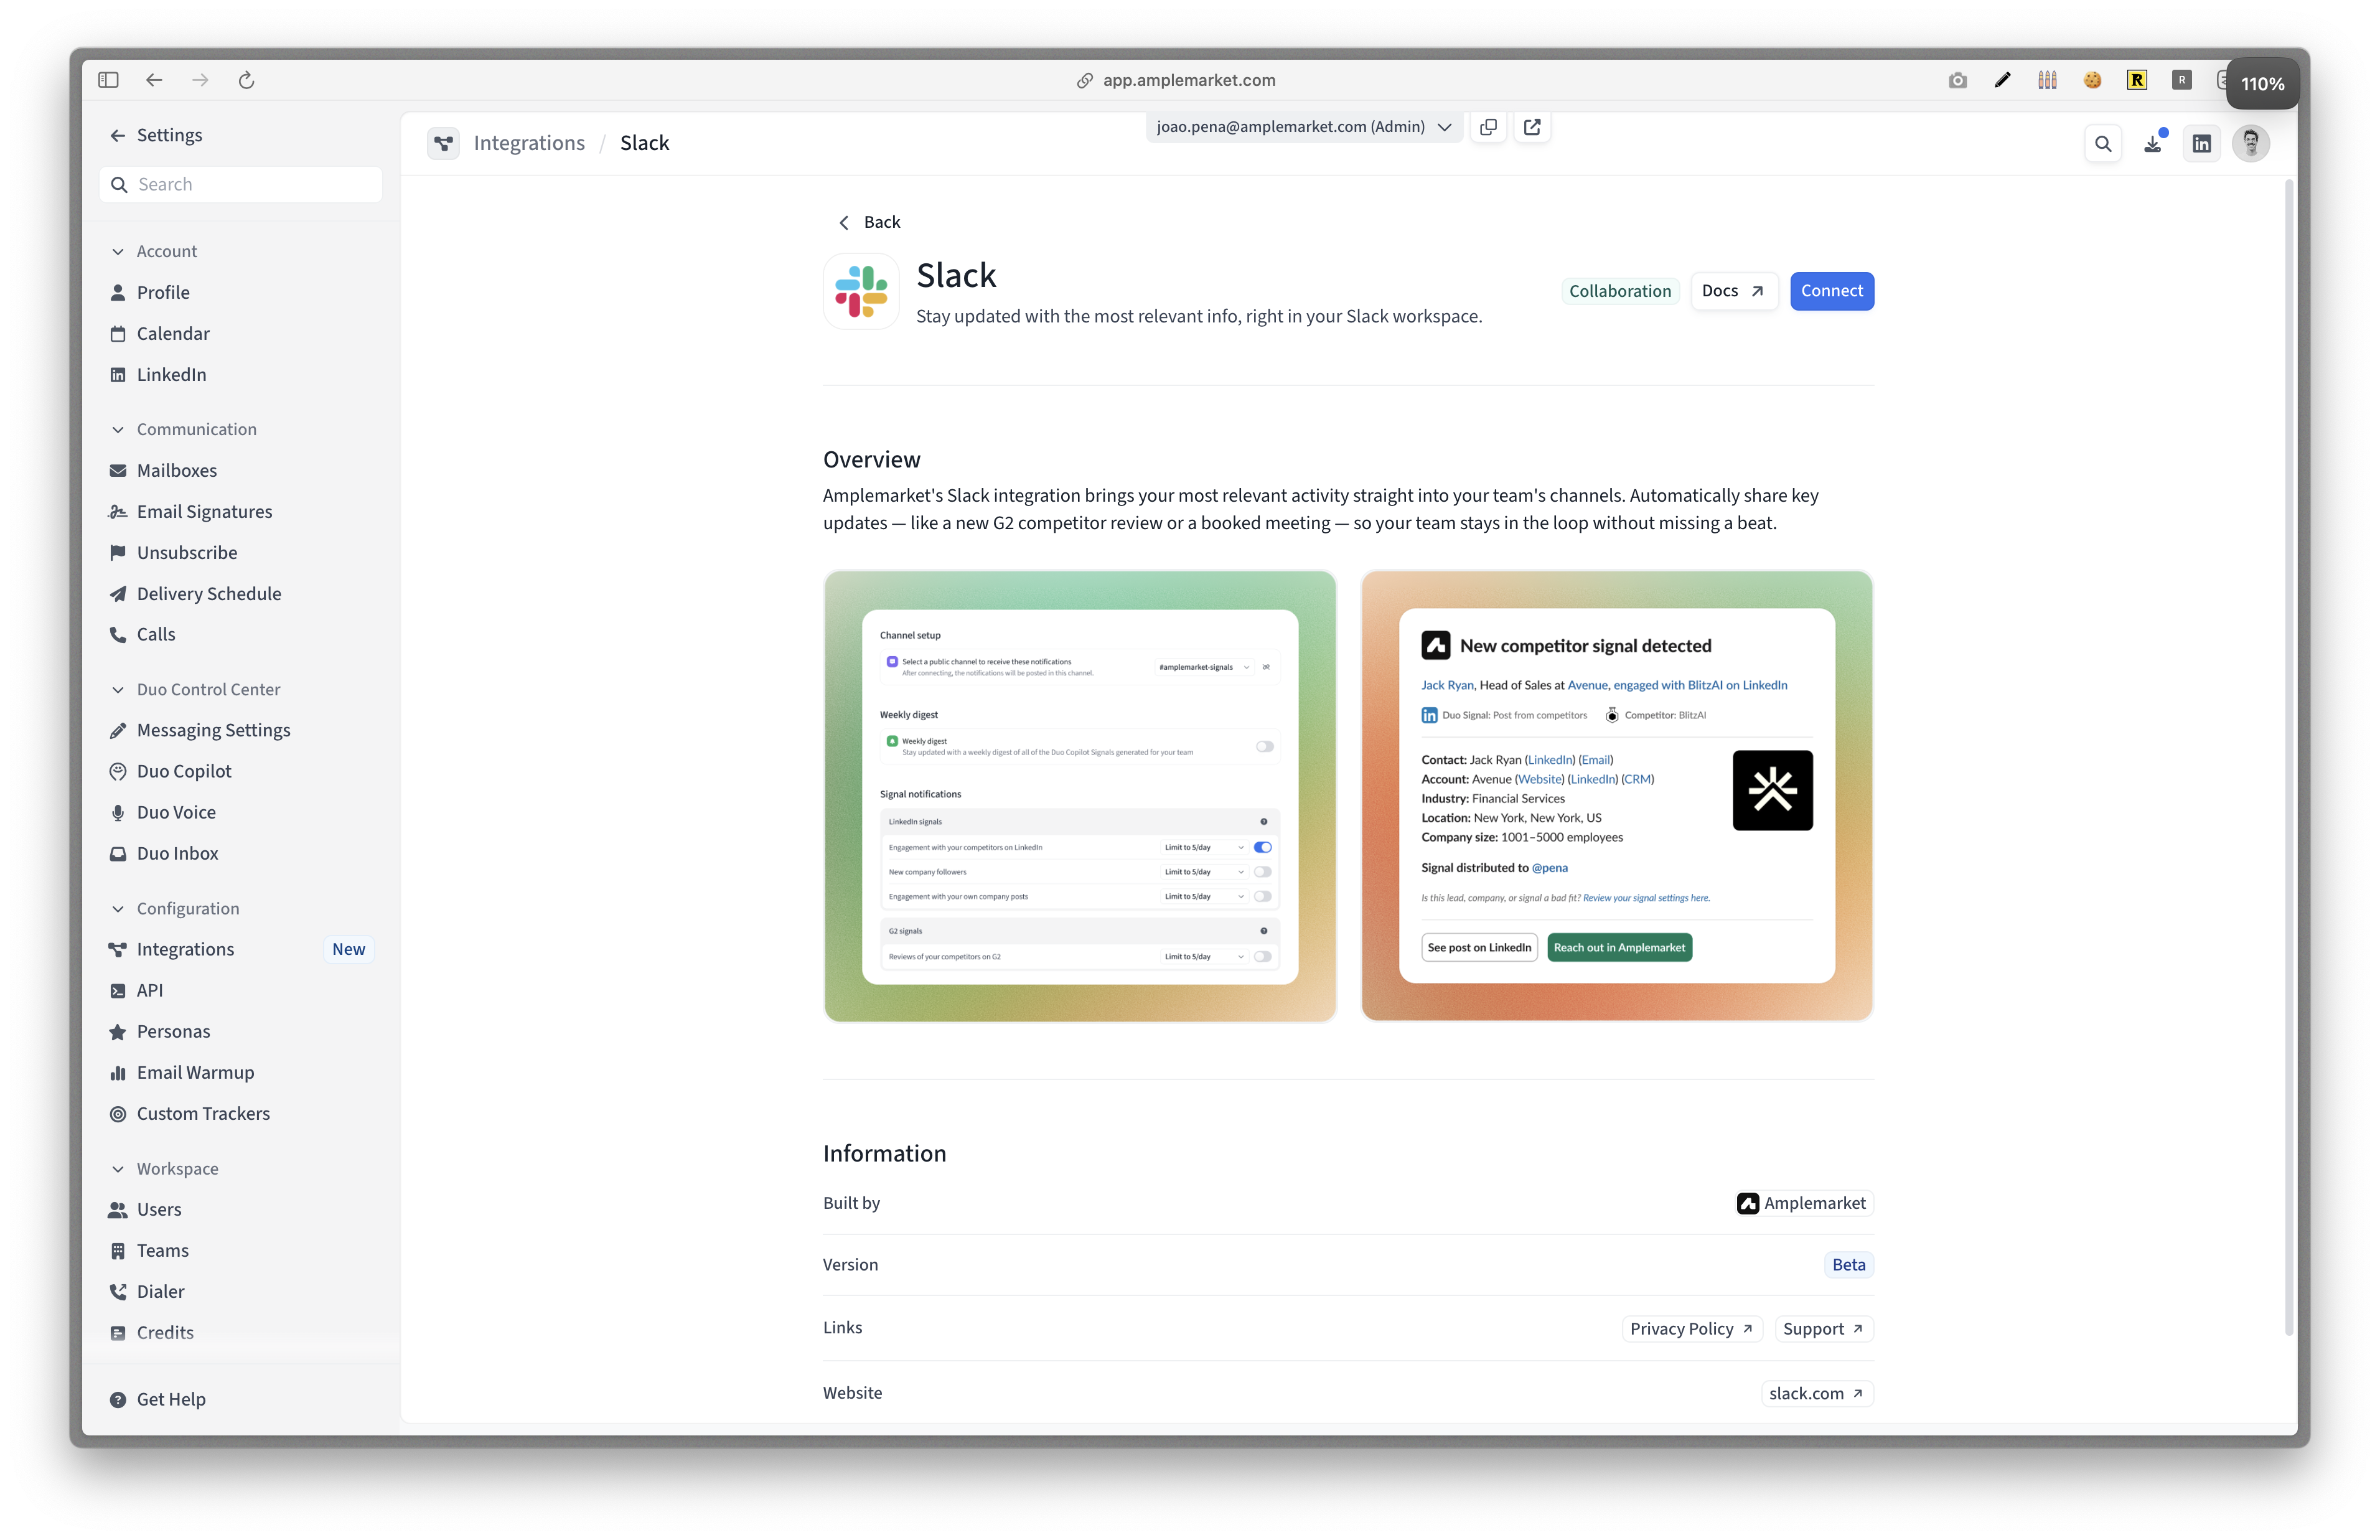Click the Integrations breadcrumb icon
This screenshot has width=2380, height=1540.
pyautogui.click(x=444, y=143)
